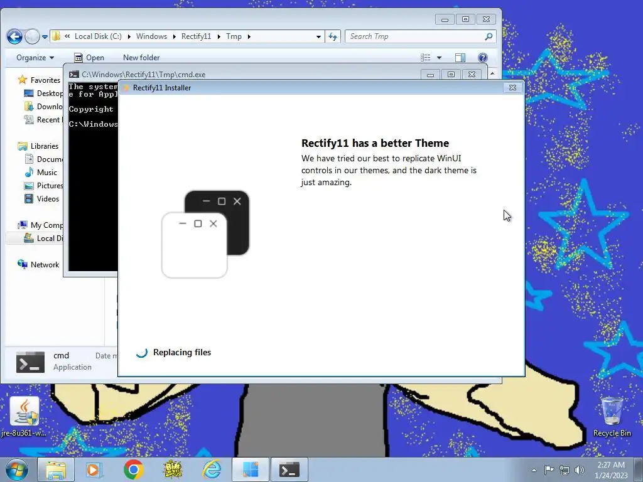
Task: Open the Recycle Bin desktop icon
Action: pyautogui.click(x=612, y=417)
